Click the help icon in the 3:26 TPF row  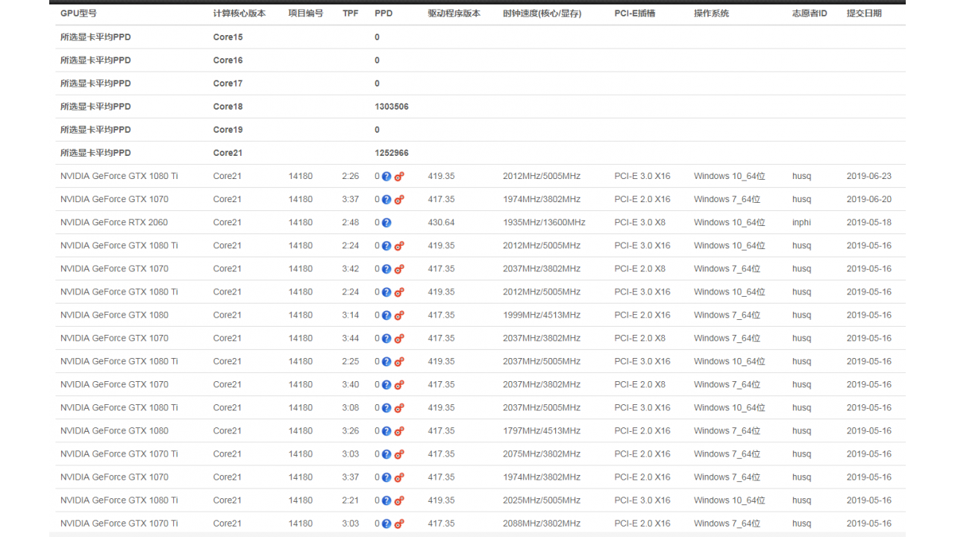click(386, 431)
